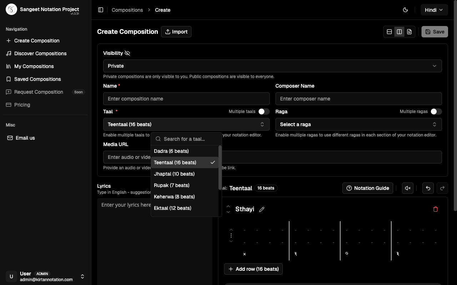Screen dimensions: 457x285
Task: Undo the last notation change
Action: point(428,188)
